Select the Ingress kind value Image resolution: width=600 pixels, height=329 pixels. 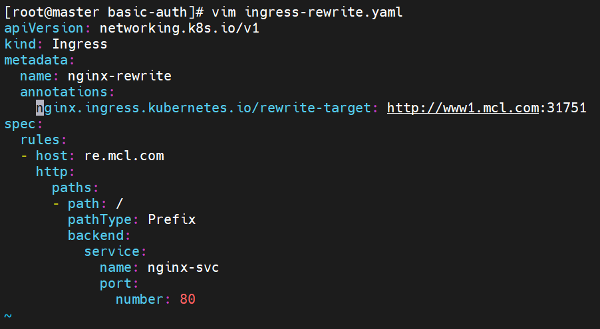coord(80,45)
